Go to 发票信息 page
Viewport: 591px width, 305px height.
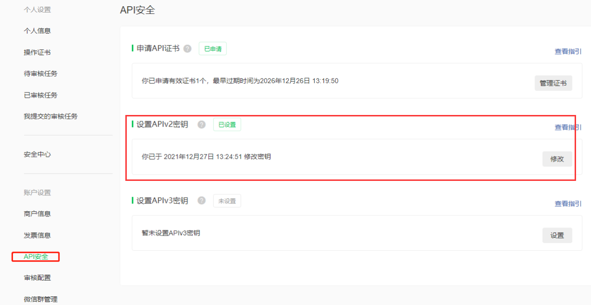click(37, 235)
